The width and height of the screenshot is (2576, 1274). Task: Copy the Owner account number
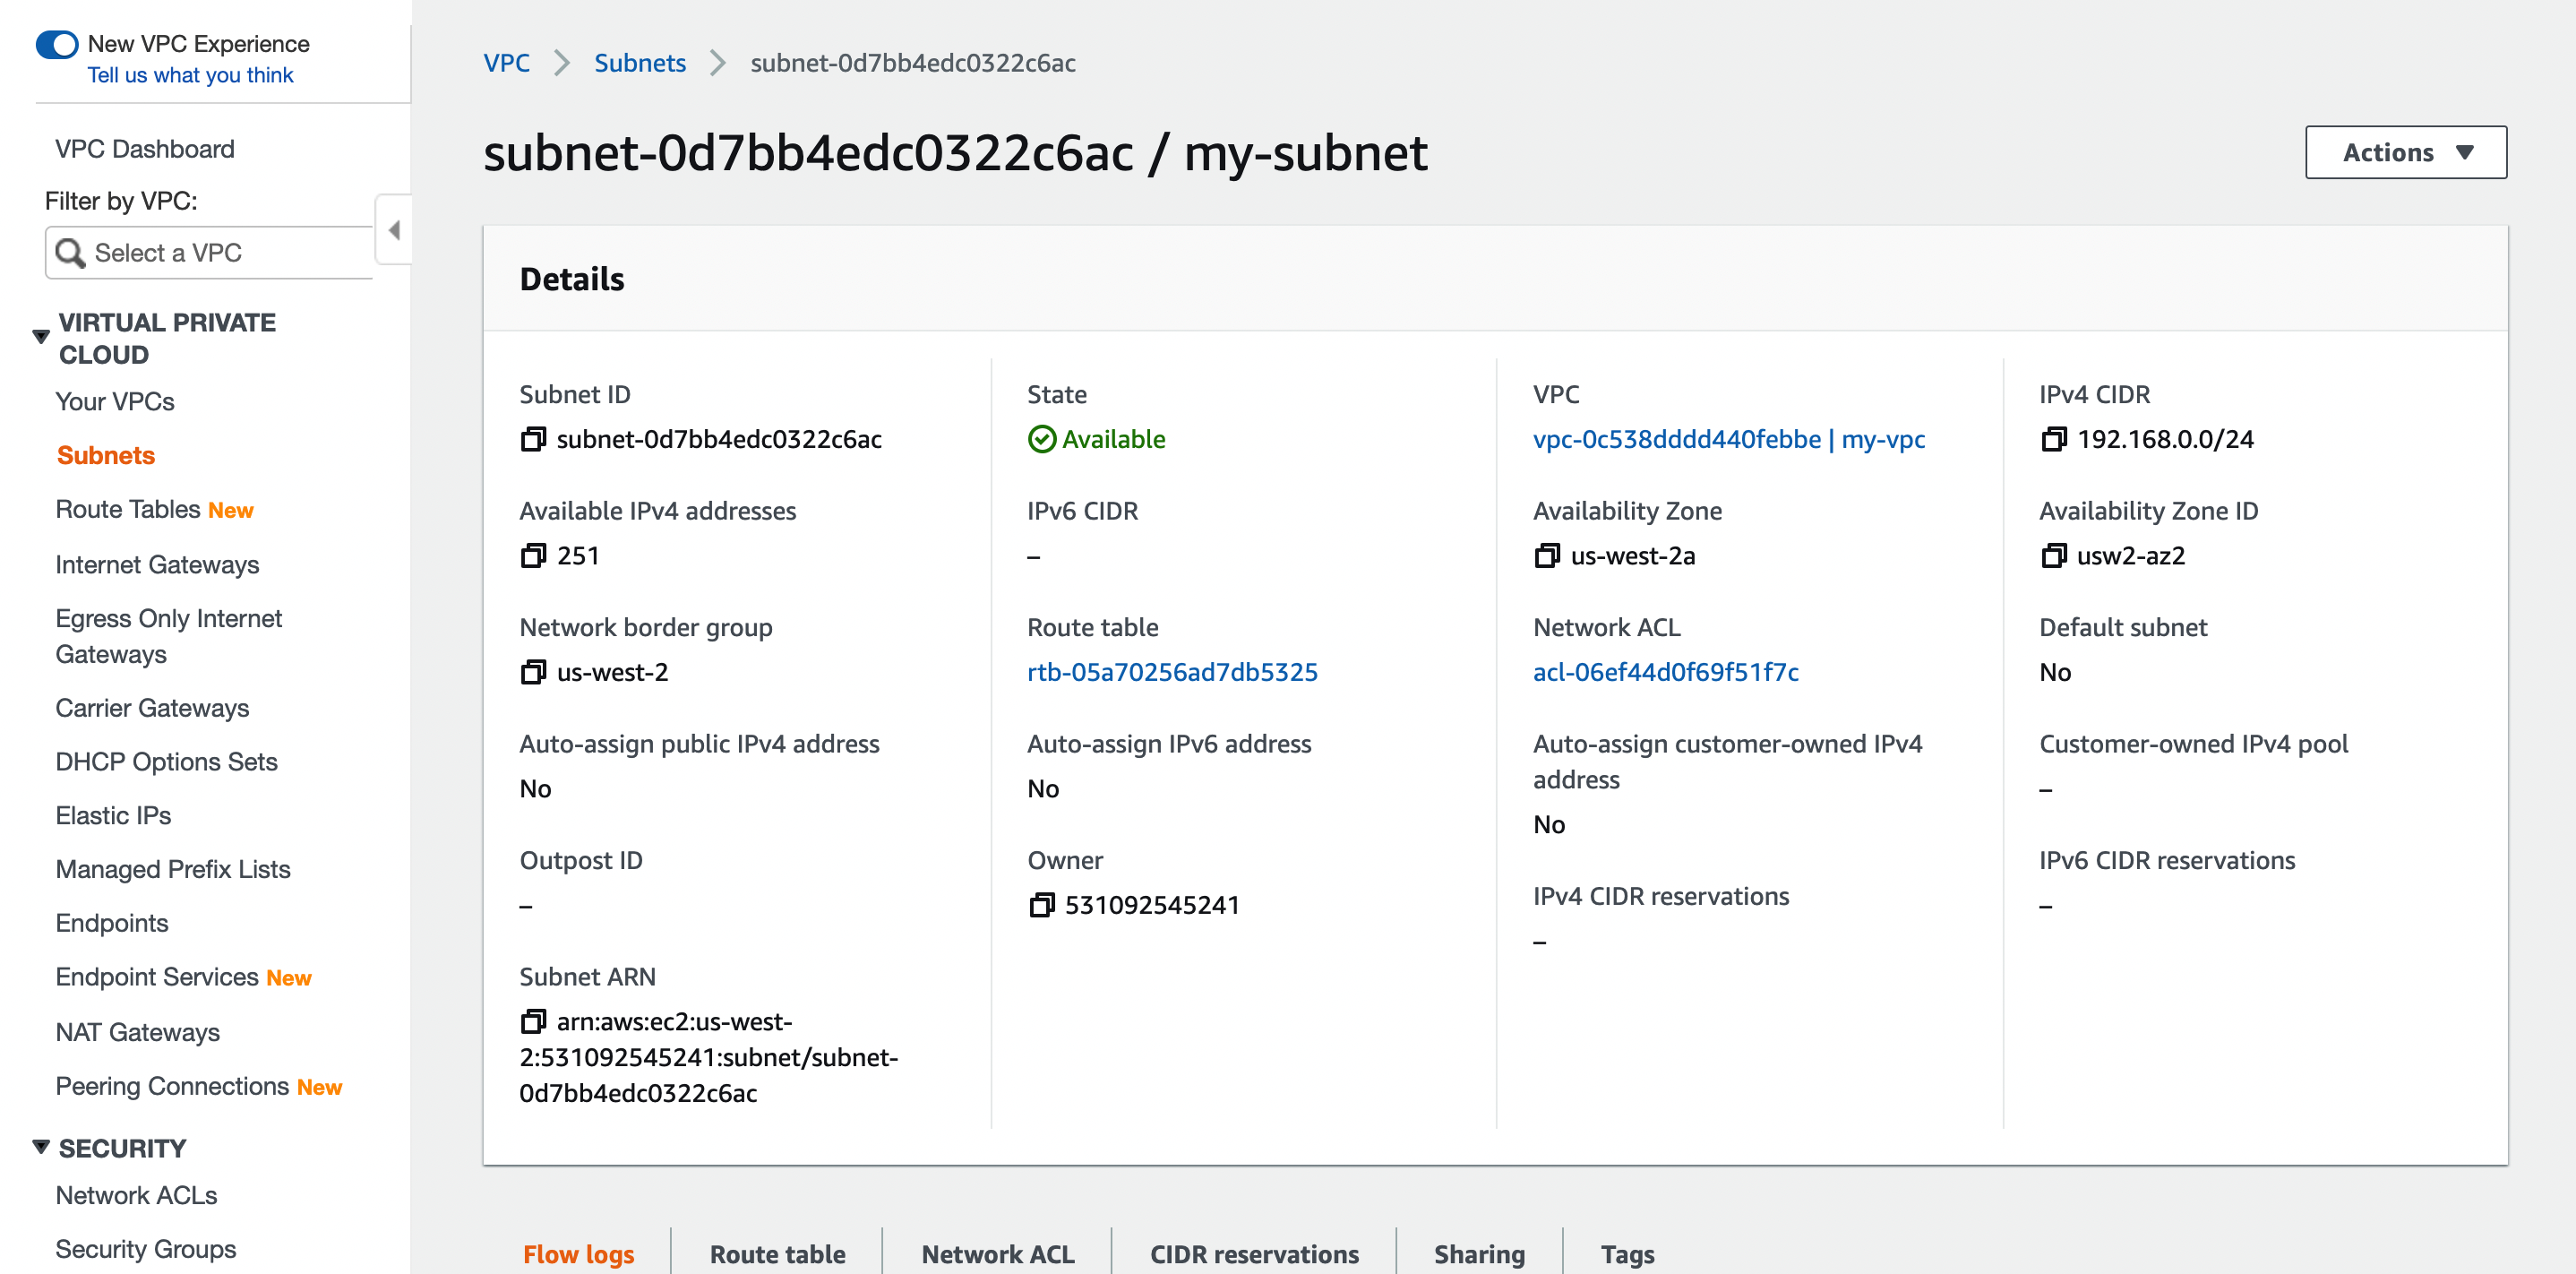1041,904
